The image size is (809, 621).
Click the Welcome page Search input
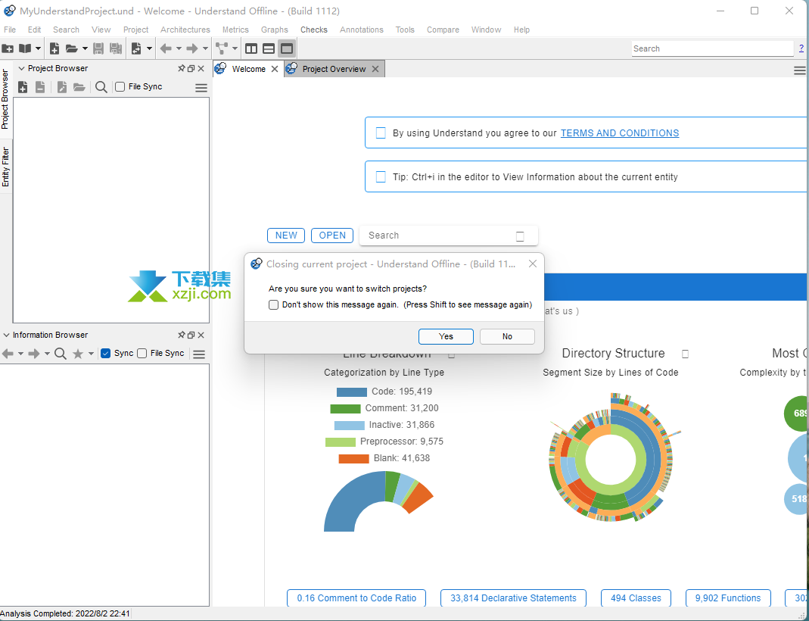click(448, 236)
